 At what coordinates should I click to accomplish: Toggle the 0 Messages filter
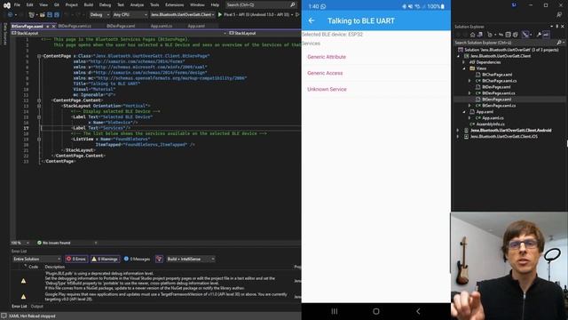tap(137, 259)
